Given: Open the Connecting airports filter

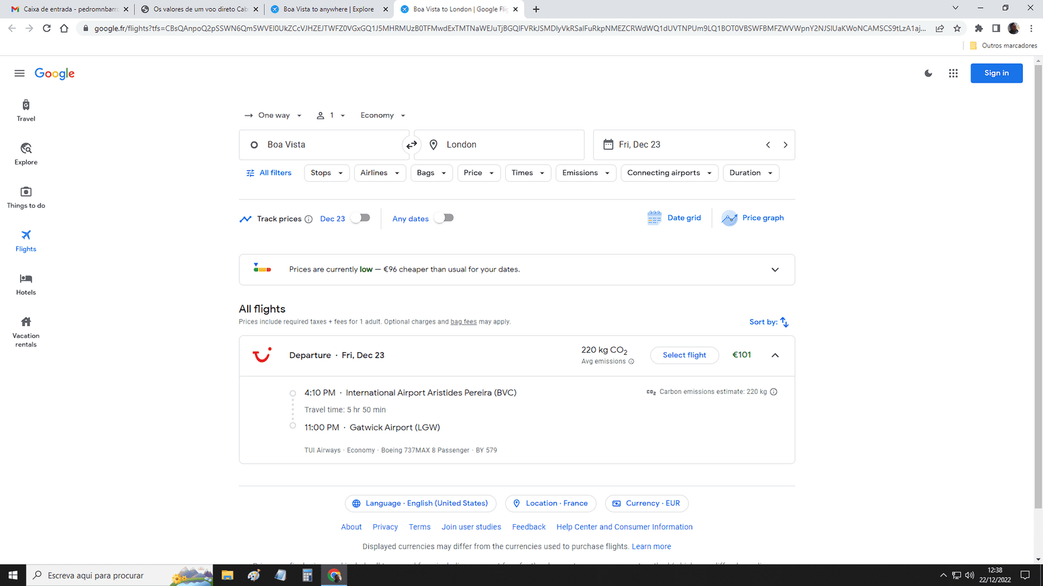Looking at the screenshot, I should (x=669, y=173).
